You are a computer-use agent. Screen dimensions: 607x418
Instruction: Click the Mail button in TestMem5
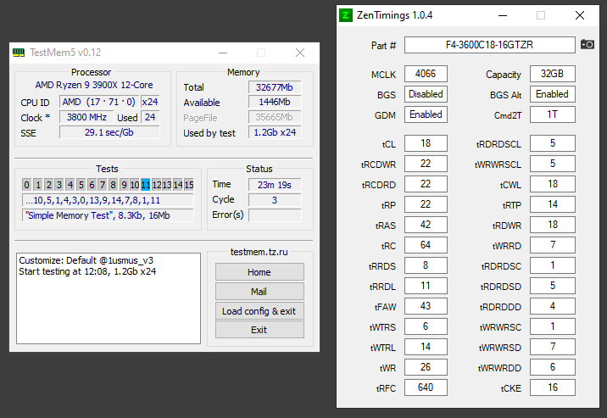[259, 292]
